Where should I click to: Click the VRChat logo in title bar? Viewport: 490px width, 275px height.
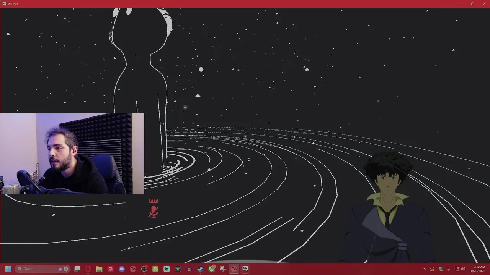(x=4, y=4)
